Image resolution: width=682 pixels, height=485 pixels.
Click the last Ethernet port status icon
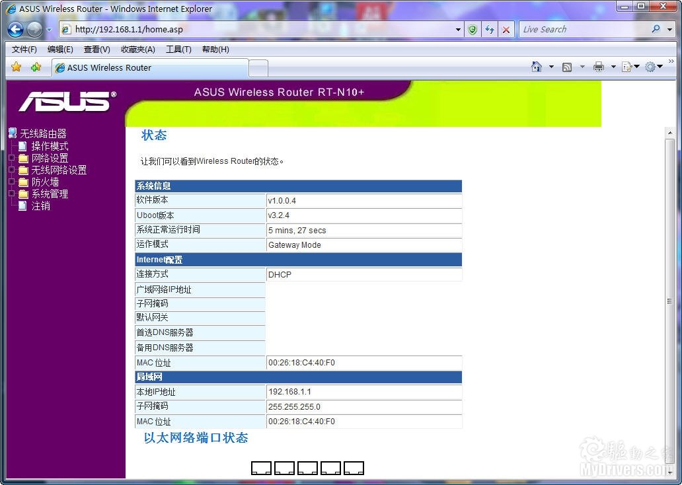354,468
